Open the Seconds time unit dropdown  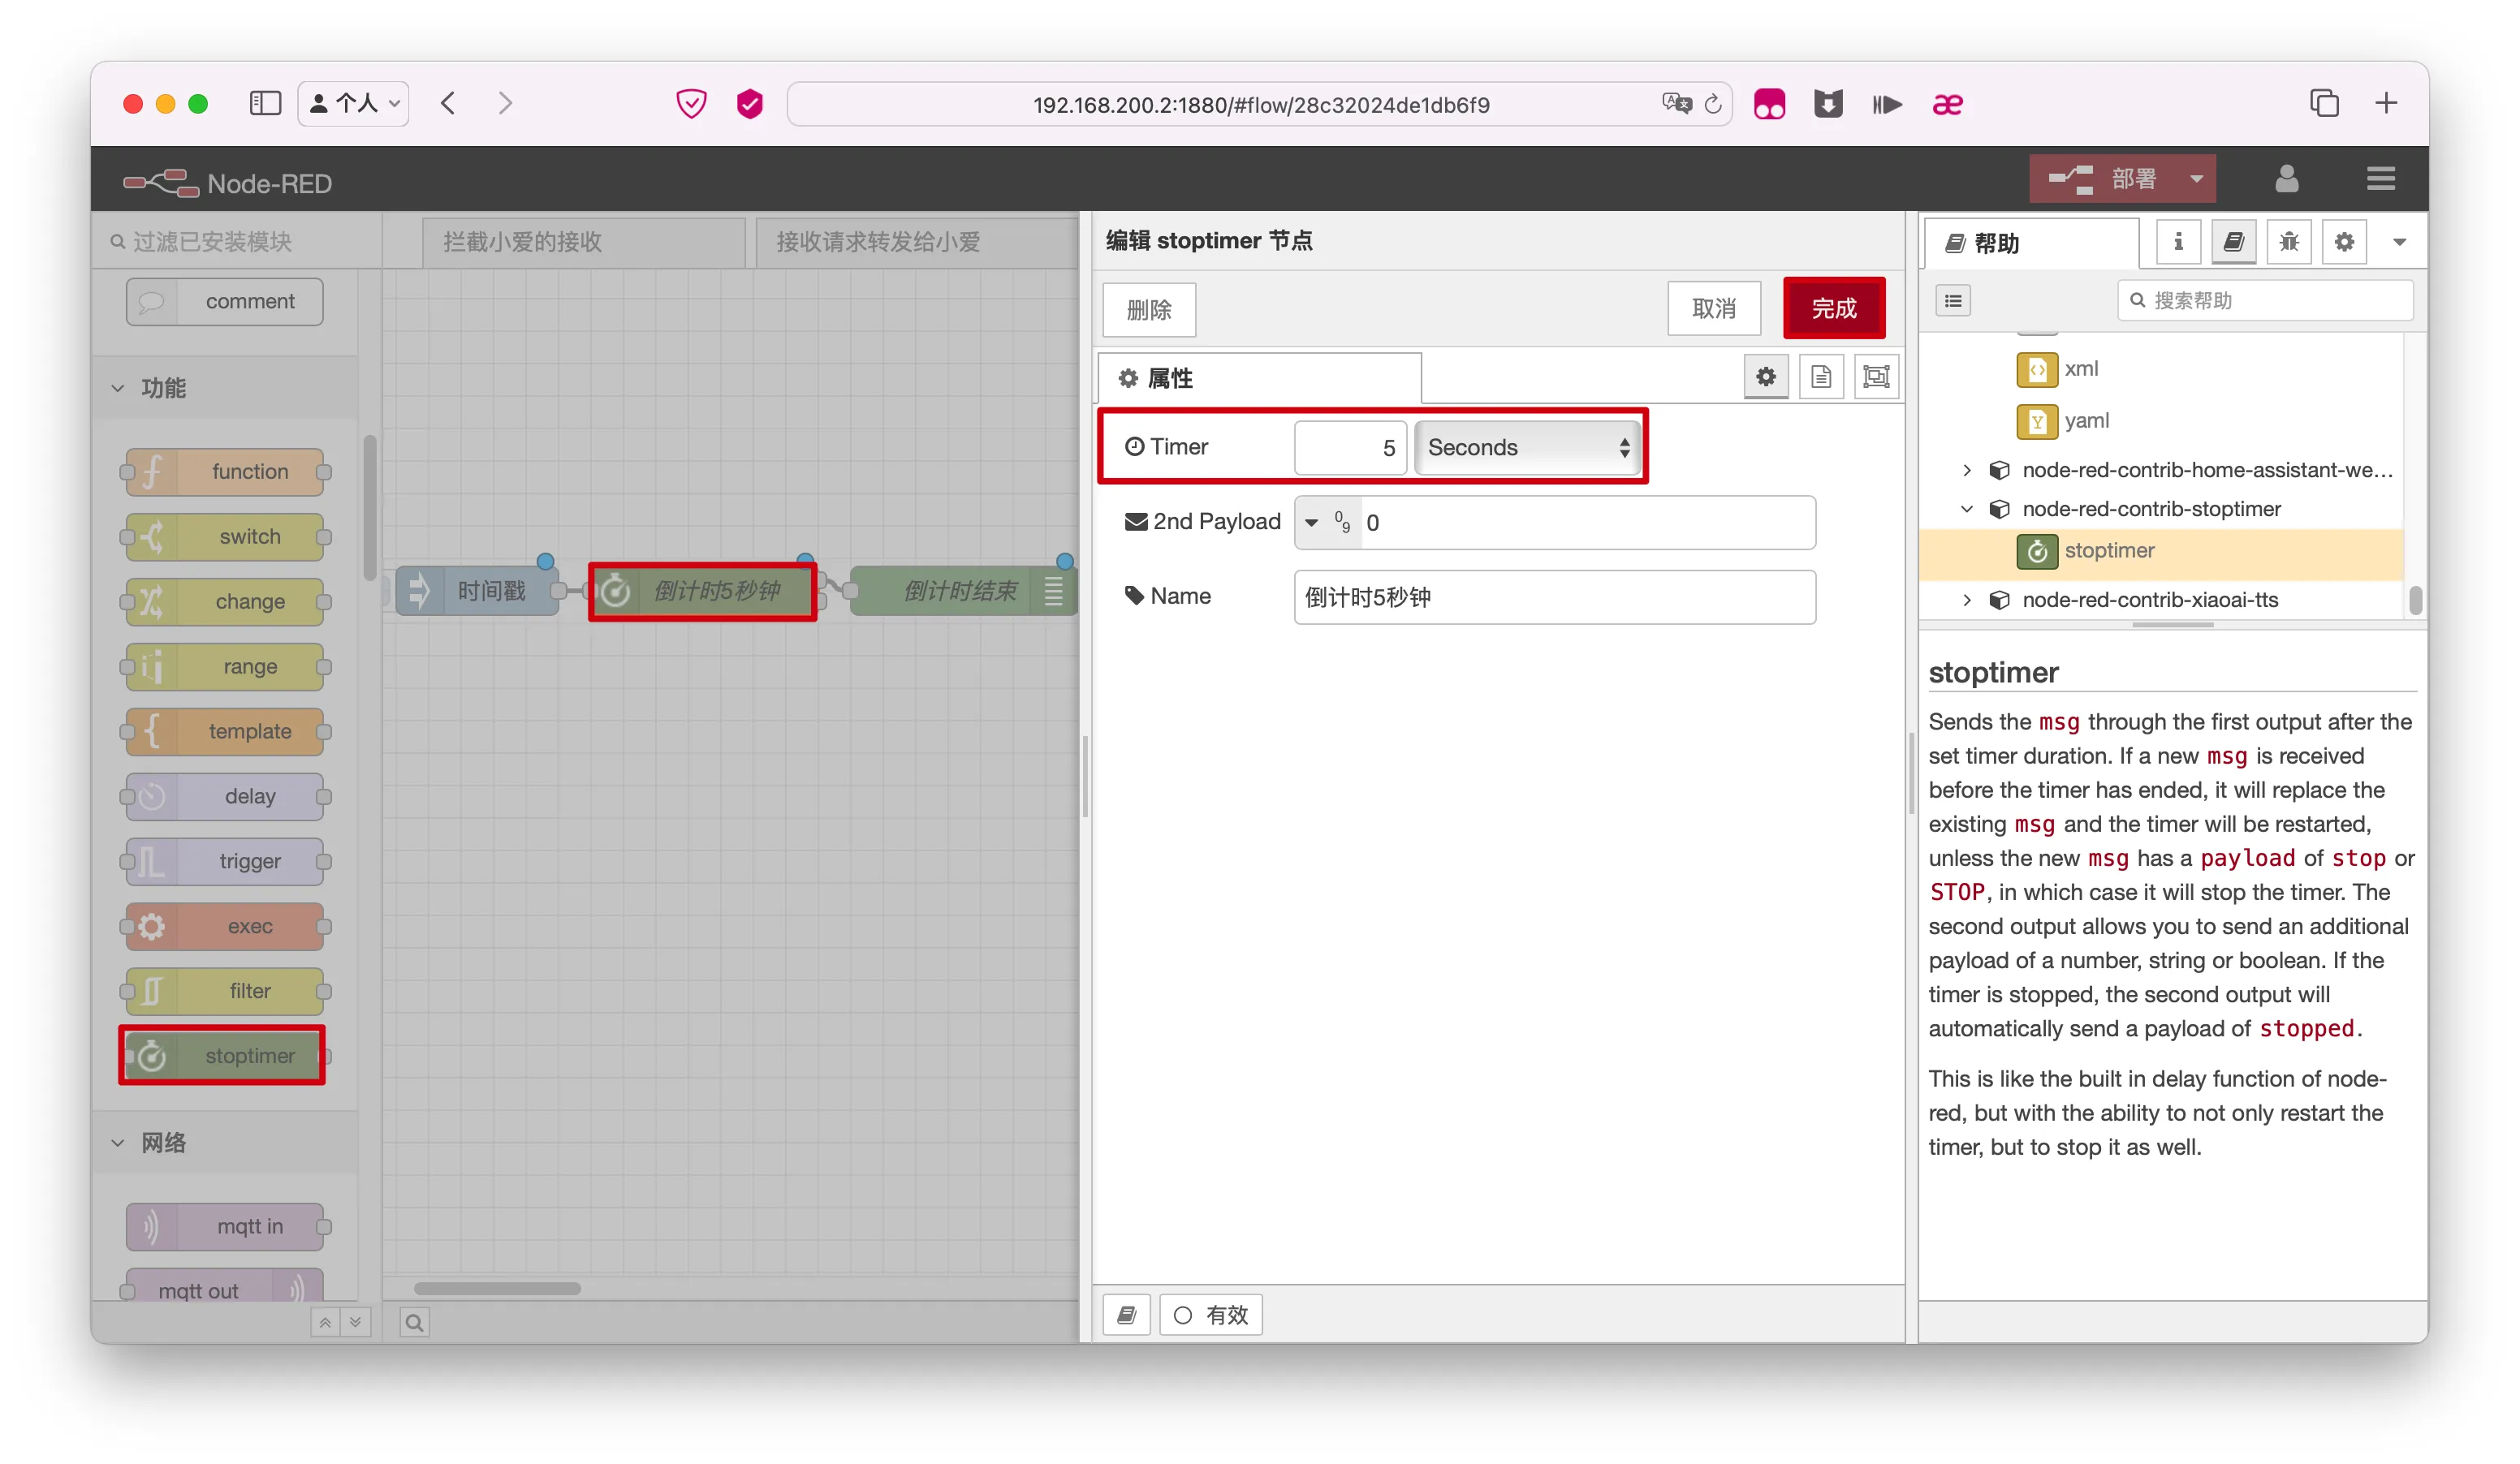pos(1527,446)
